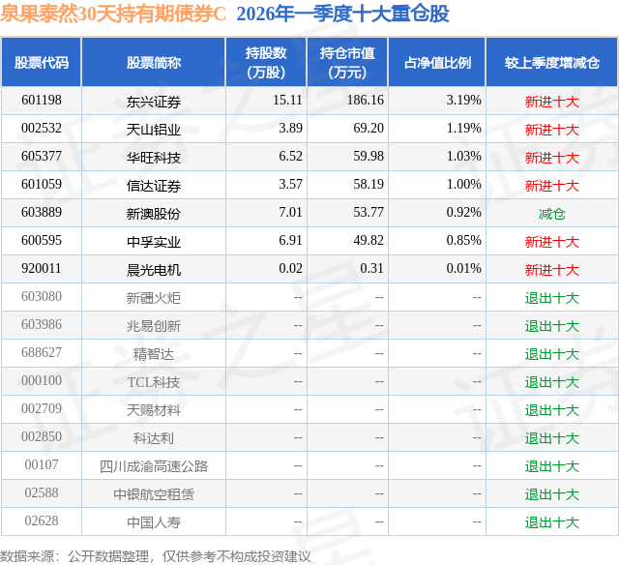Select stock name 精智达
The width and height of the screenshot is (619, 565).
click(154, 354)
